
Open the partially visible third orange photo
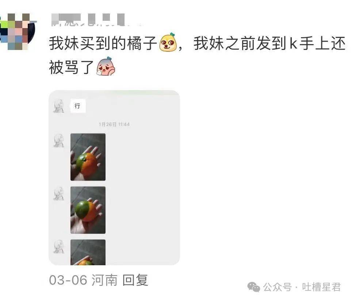[88, 252]
